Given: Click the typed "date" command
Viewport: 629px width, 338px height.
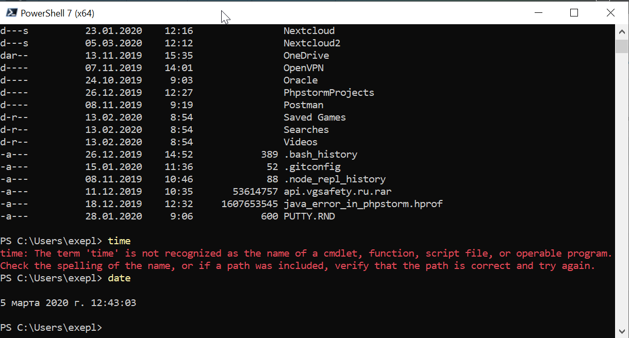Looking at the screenshot, I should [119, 278].
